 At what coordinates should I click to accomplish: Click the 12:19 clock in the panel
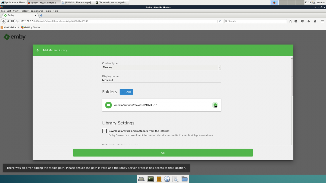click(308, 2)
